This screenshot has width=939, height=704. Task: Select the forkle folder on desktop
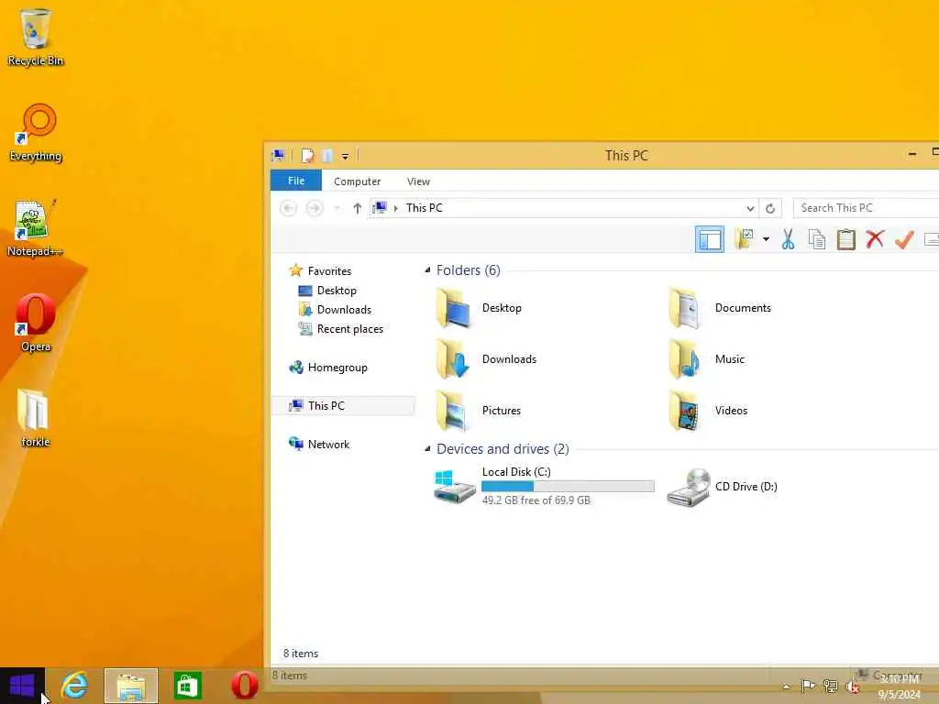click(x=36, y=418)
